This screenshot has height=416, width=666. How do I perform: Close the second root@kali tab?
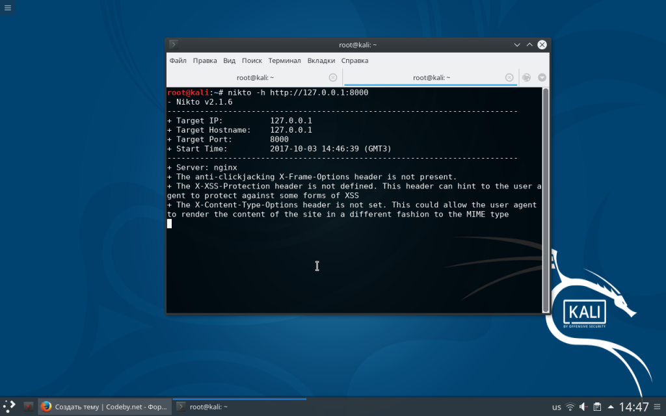point(509,77)
